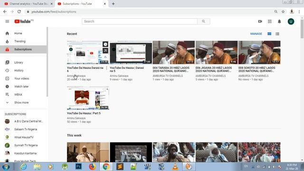304x171 pixels.
Task: Open A.B.U Zaria Central M.. subscription
Action: [23, 121]
